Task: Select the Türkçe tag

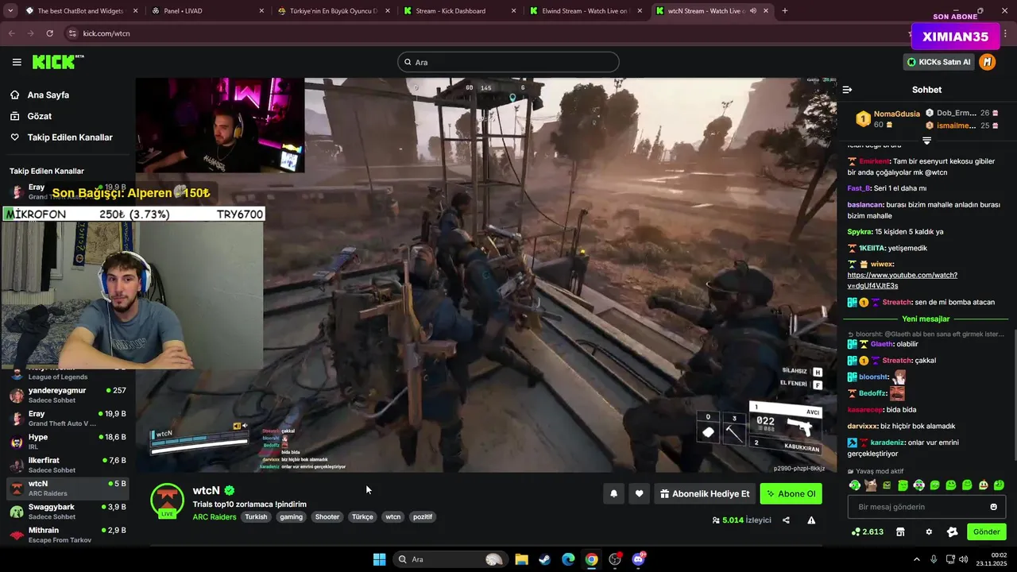Action: (362, 517)
